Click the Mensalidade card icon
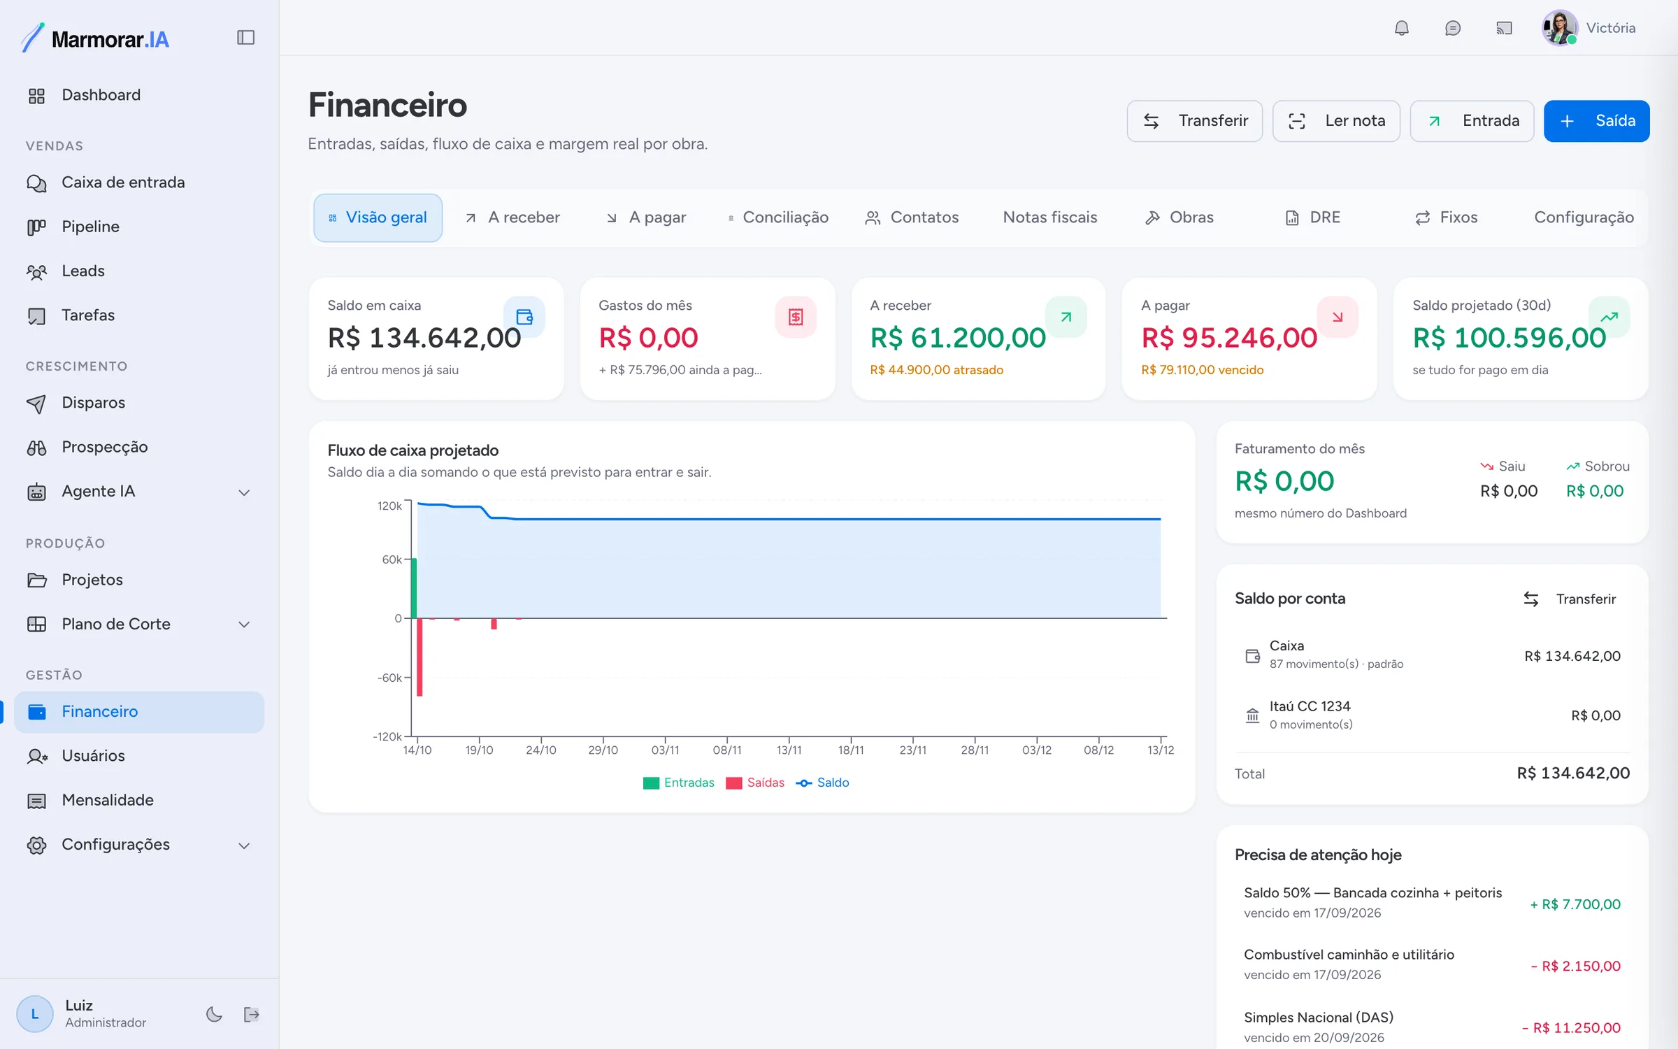This screenshot has width=1678, height=1049. pos(36,801)
